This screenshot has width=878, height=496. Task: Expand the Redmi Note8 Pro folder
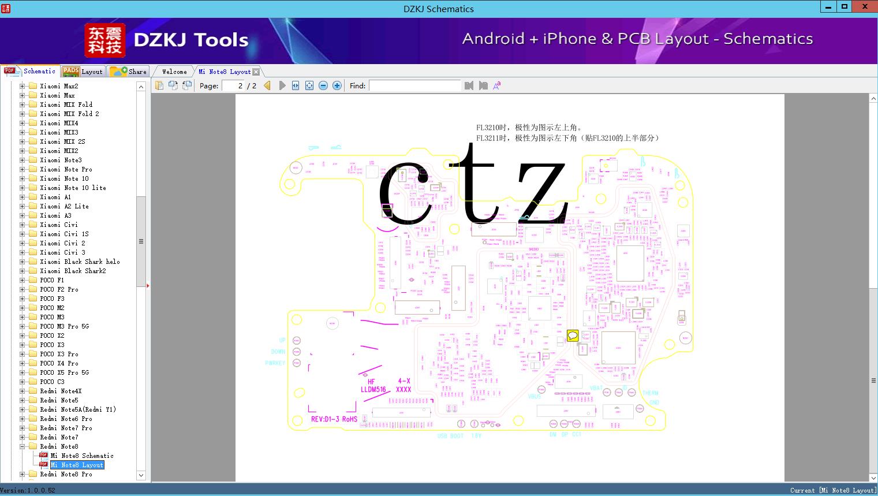tap(23, 474)
